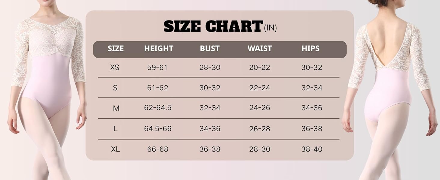Select the SIZE column header

[116, 49]
